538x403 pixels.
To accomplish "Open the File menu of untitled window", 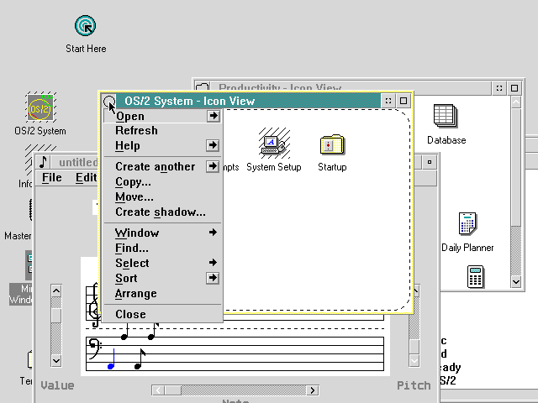I will (52, 177).
